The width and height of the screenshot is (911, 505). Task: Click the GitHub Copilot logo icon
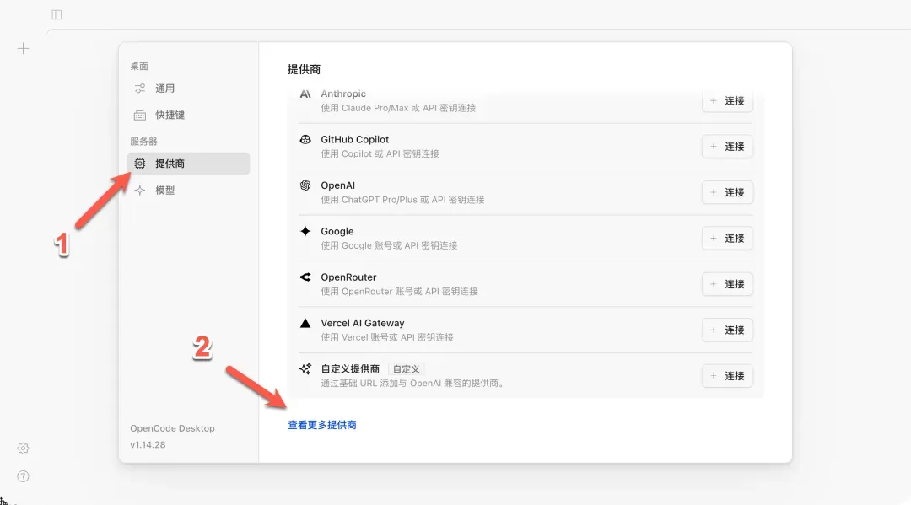[x=305, y=139]
